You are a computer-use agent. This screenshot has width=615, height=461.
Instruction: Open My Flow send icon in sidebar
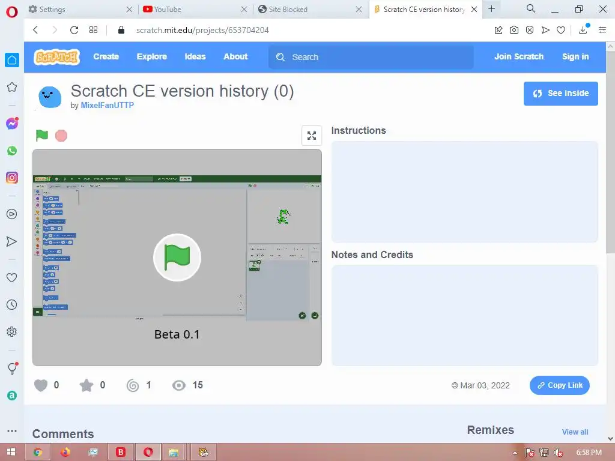[12, 241]
